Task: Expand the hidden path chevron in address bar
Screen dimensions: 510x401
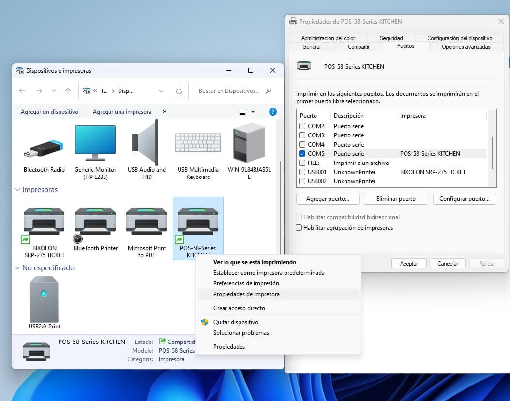Action: (x=95, y=91)
